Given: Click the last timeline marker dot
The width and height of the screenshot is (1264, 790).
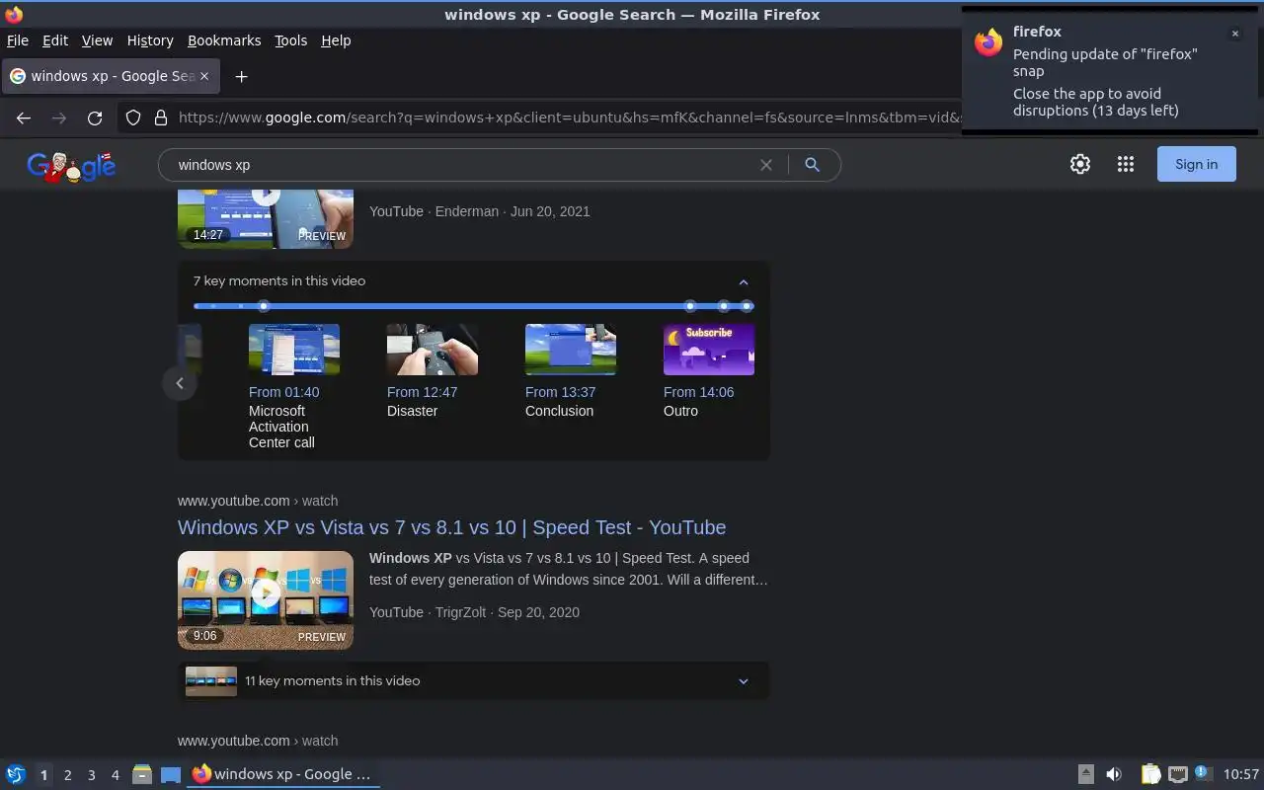Looking at the screenshot, I should [x=747, y=306].
